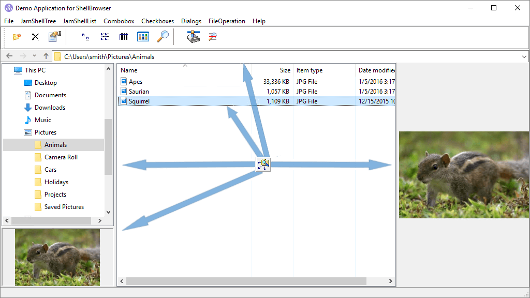Select the Delete (X) toolbar icon
Viewport: 530px width, 298px height.
point(34,36)
